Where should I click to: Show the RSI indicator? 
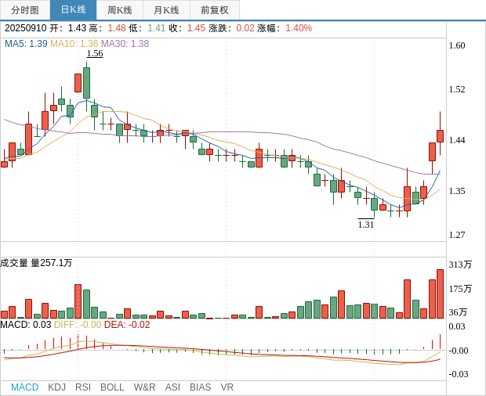click(x=83, y=387)
